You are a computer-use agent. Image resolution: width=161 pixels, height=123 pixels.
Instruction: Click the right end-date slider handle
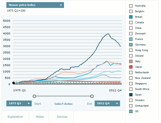click(x=92, y=96)
